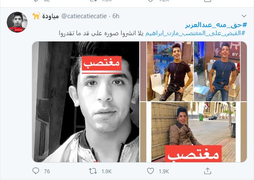
Task: Open the author's round profile avatar
Action: [x=17, y=22]
